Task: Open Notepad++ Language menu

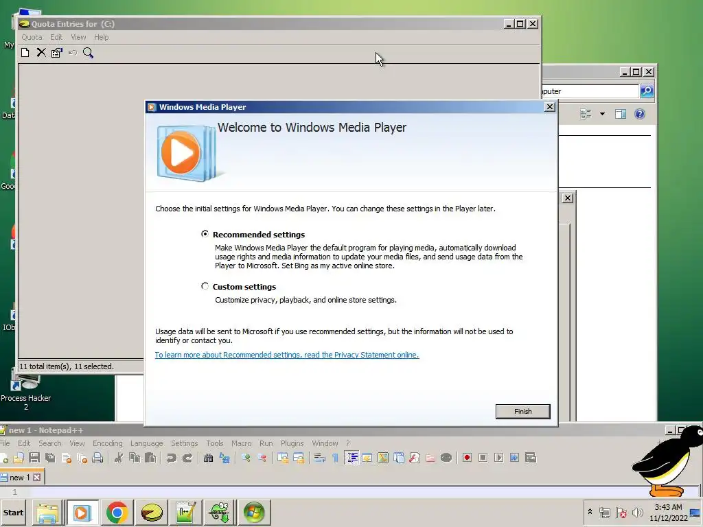Action: click(147, 443)
